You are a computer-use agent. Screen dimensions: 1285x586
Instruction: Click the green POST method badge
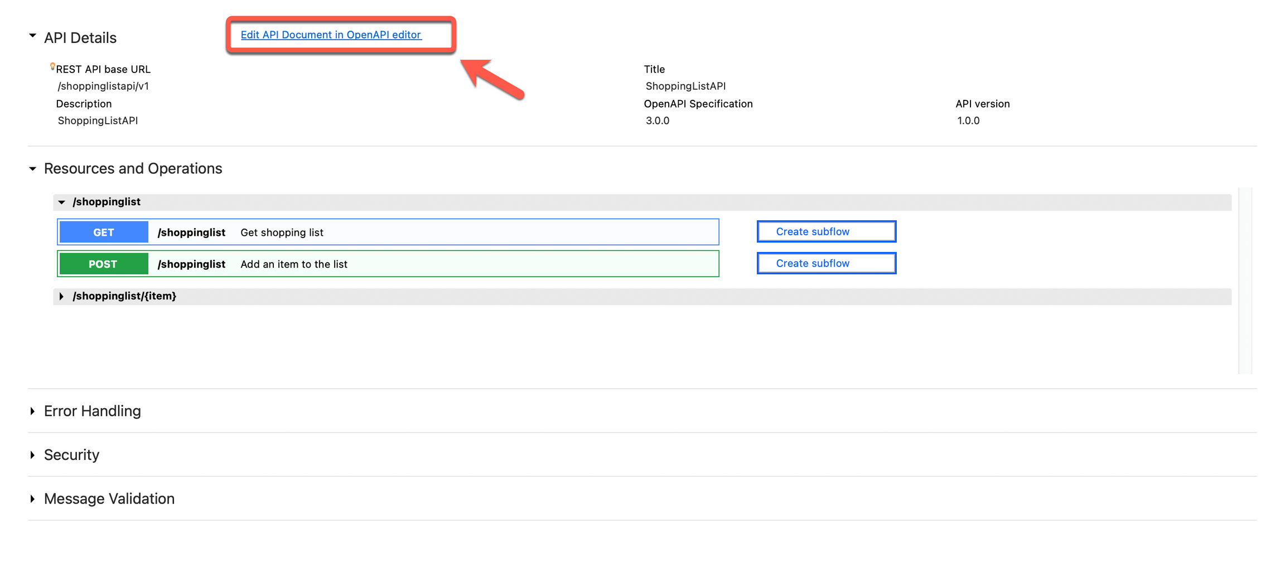104,264
